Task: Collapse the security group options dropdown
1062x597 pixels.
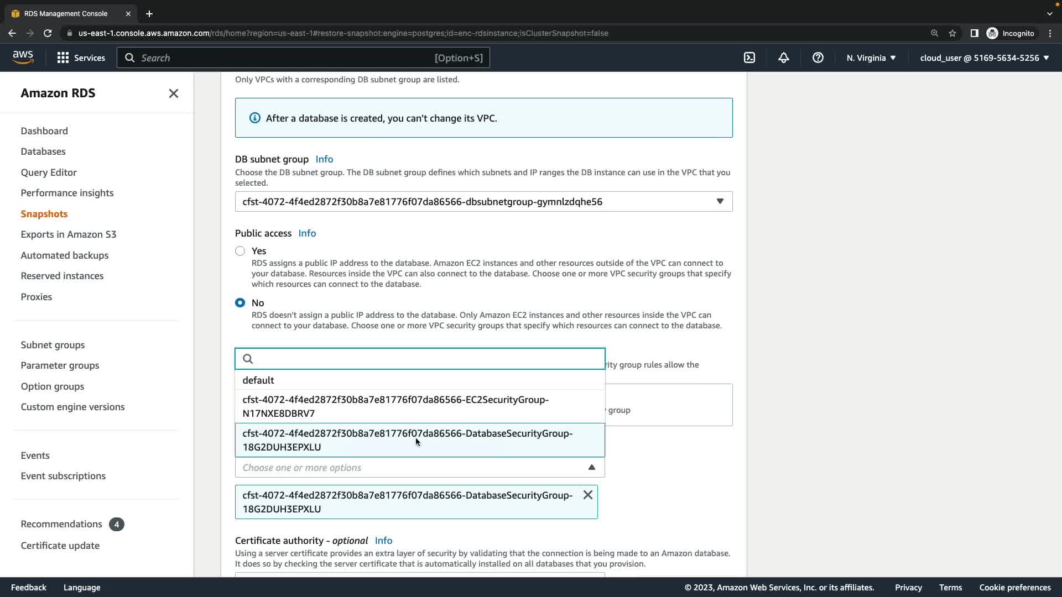Action: click(591, 468)
